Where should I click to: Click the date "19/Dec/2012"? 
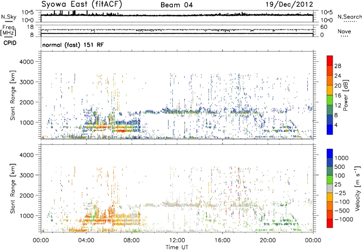pos(289,4)
